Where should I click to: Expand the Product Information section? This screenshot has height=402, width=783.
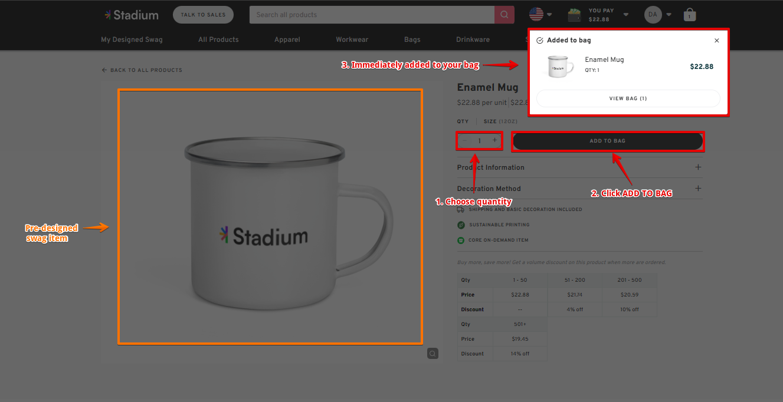(x=698, y=167)
